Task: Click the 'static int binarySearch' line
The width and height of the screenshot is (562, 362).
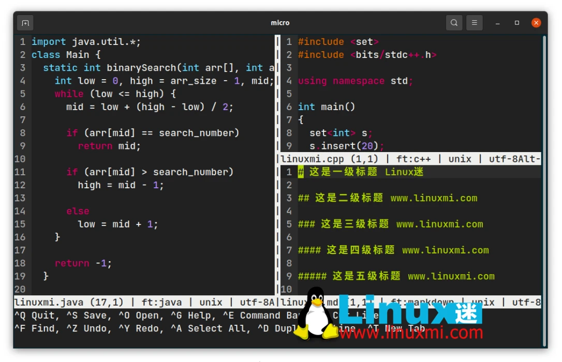Action: click(x=159, y=68)
